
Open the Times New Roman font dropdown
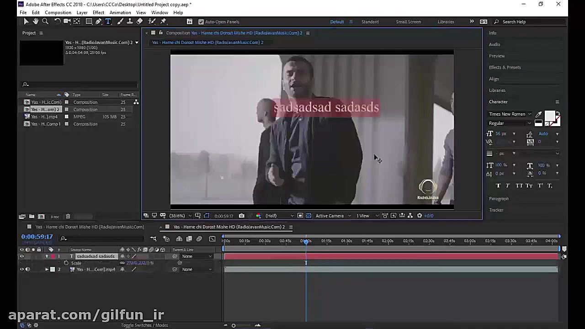pyautogui.click(x=510, y=114)
